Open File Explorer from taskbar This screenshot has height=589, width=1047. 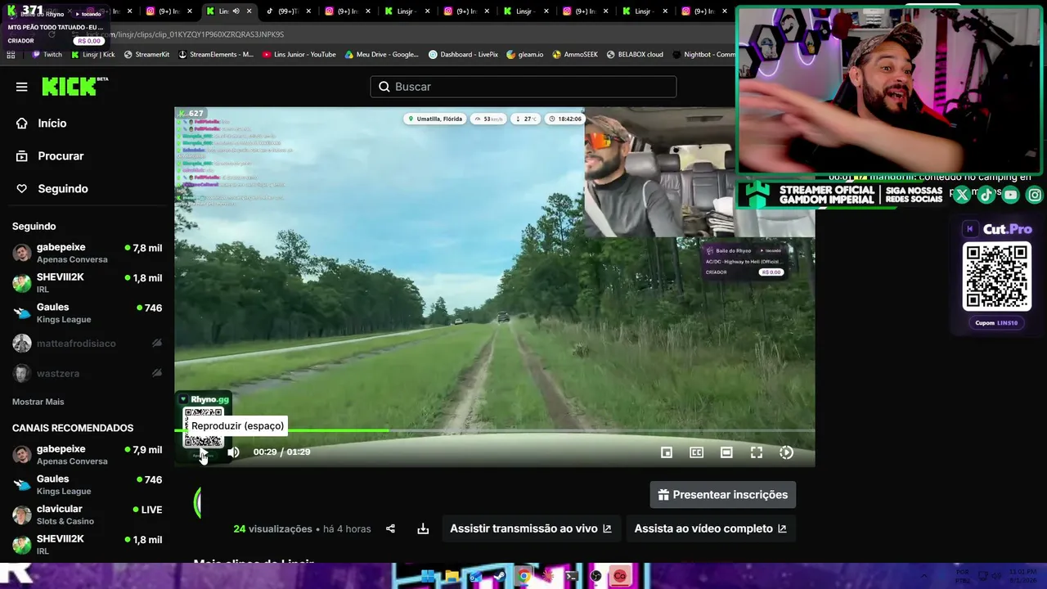tap(452, 576)
